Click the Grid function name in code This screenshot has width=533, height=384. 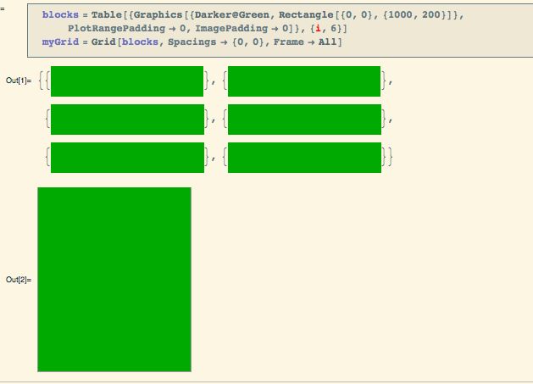click(103, 42)
